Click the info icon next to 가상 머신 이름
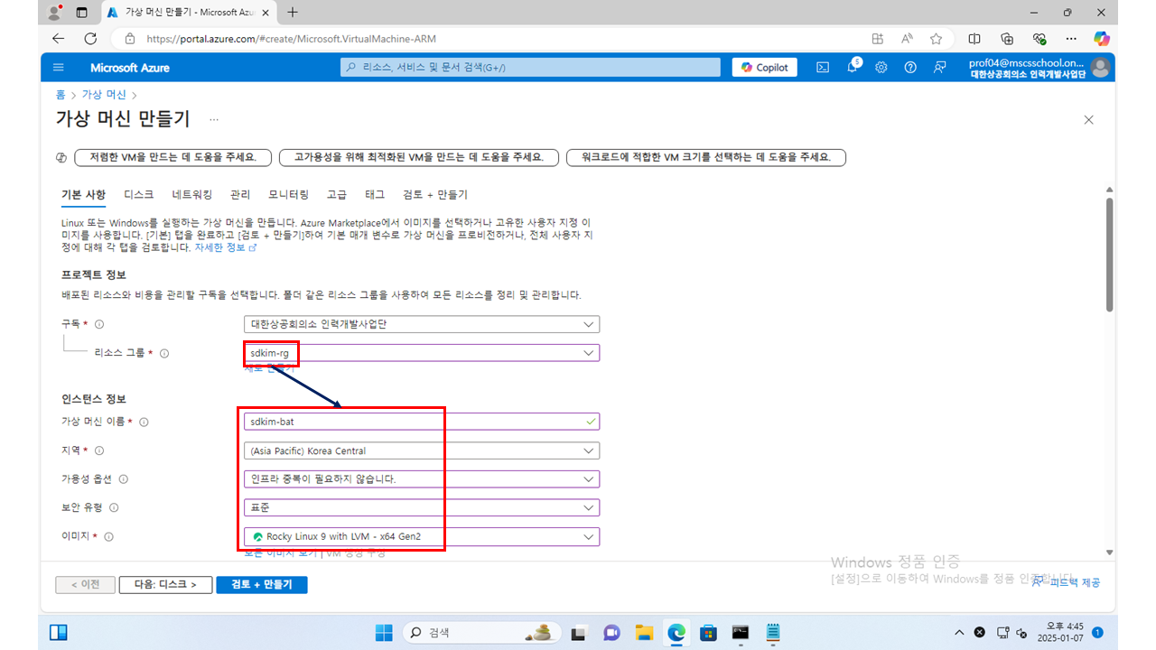The height and width of the screenshot is (650, 1156). point(144,422)
